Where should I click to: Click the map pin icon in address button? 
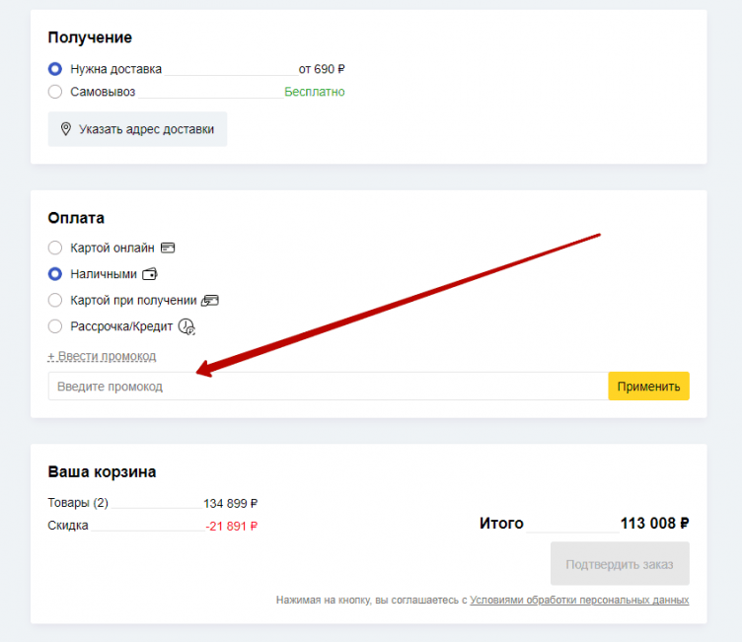tap(66, 128)
